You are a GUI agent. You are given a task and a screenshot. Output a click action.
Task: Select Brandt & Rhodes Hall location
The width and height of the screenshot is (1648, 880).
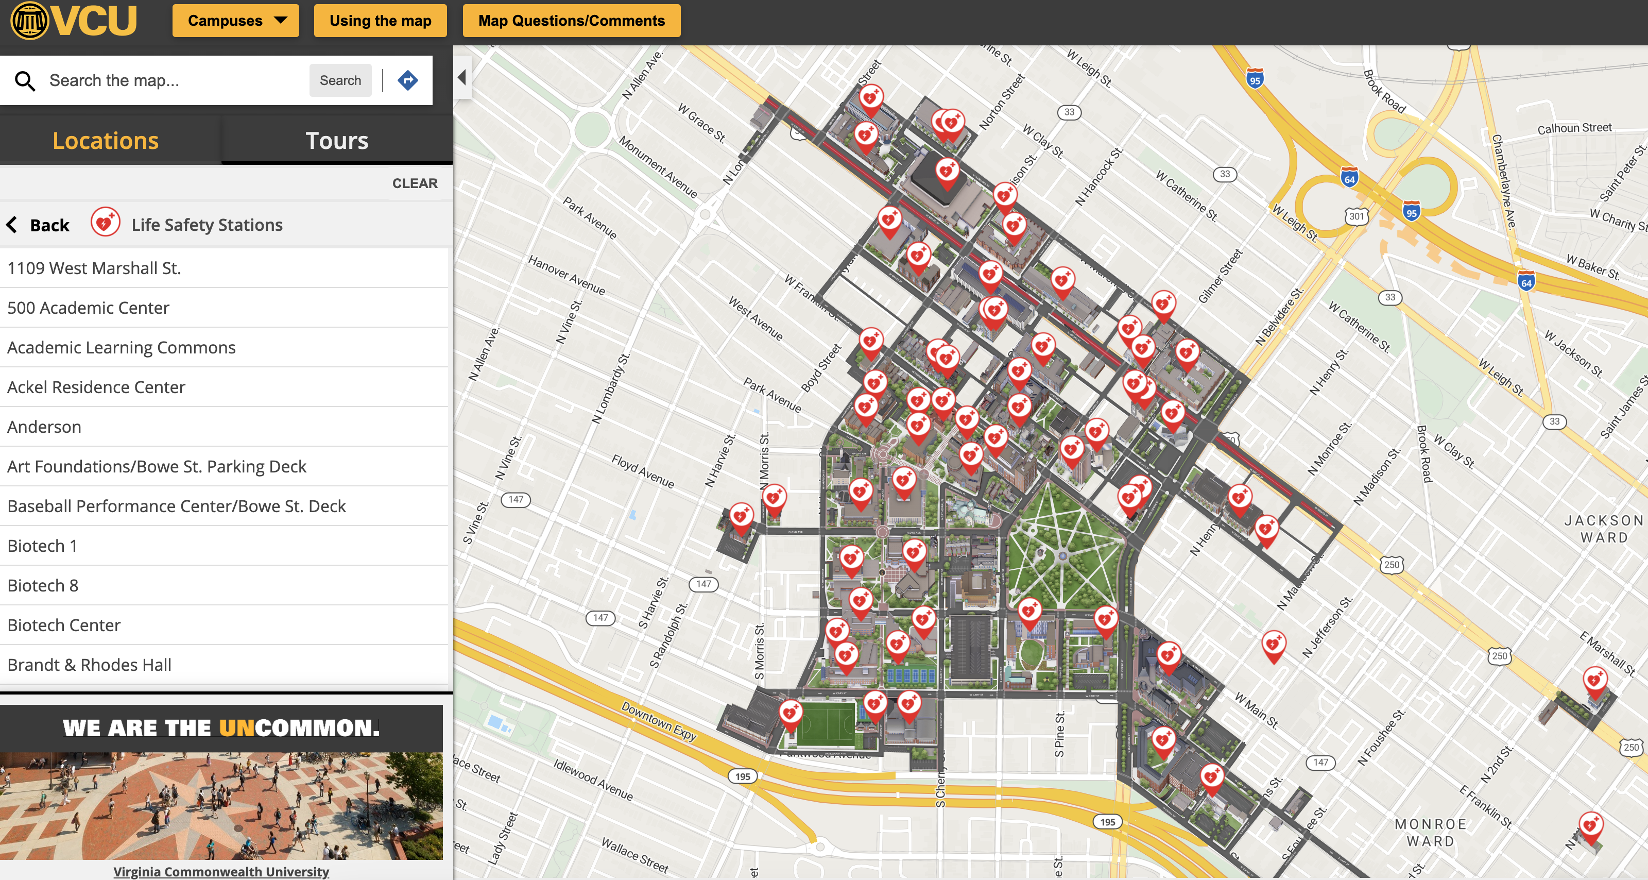coord(224,665)
